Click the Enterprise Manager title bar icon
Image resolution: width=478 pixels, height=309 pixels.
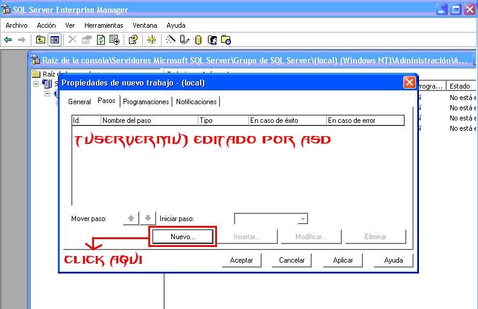click(x=6, y=10)
